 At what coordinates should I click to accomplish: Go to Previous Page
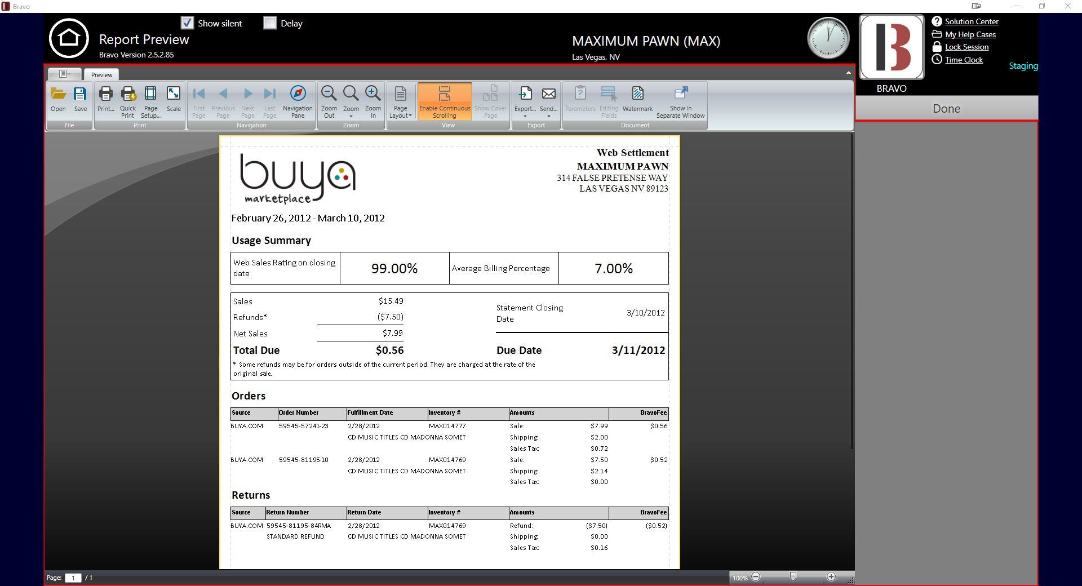pyautogui.click(x=223, y=102)
